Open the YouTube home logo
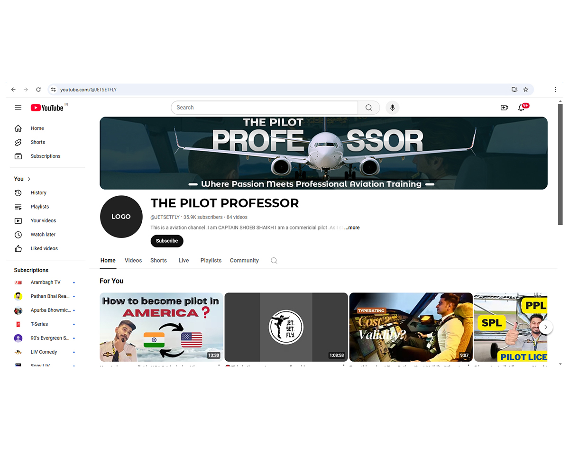The height and width of the screenshot is (474, 569). [x=48, y=108]
